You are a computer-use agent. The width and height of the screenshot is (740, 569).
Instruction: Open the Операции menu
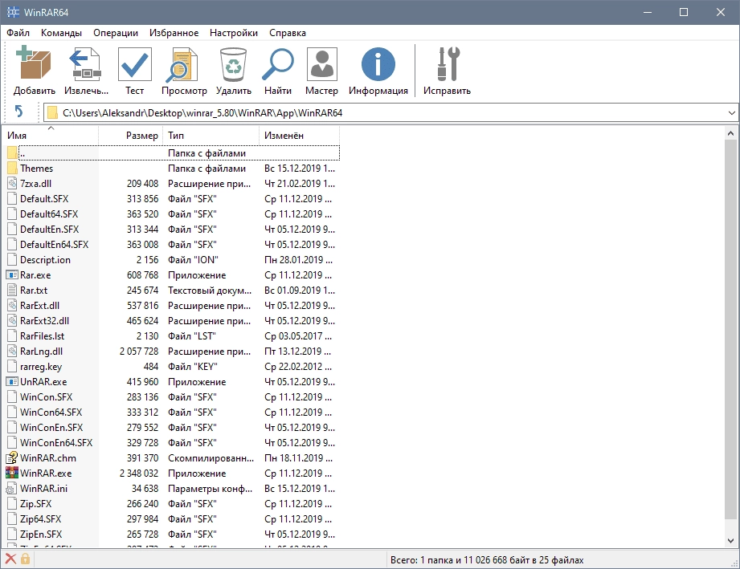pyautogui.click(x=116, y=33)
